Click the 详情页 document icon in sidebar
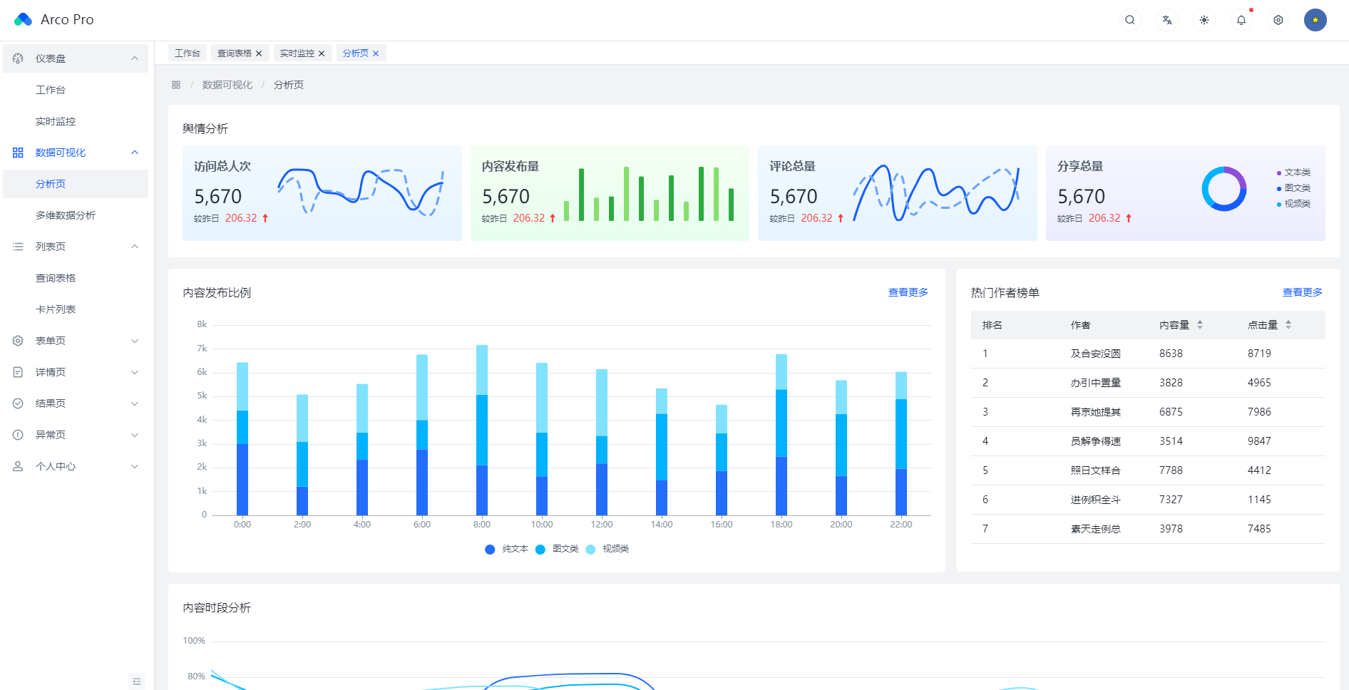This screenshot has width=1349, height=690. click(x=18, y=372)
